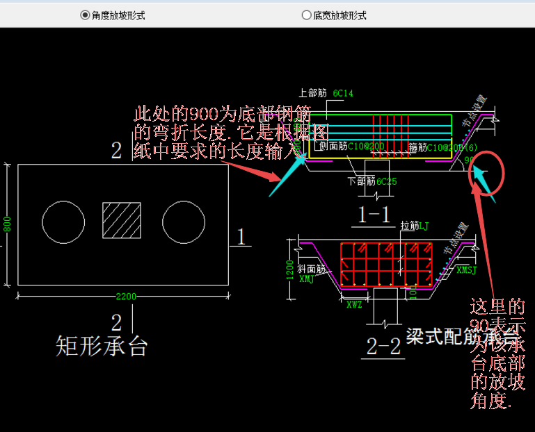
Task: Click the 100 dimension value in section 2-2
Action: 413,292
